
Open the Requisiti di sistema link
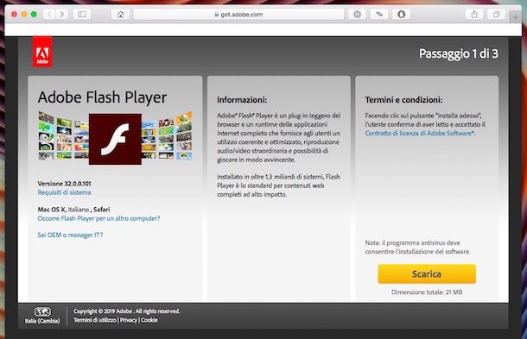click(x=64, y=192)
